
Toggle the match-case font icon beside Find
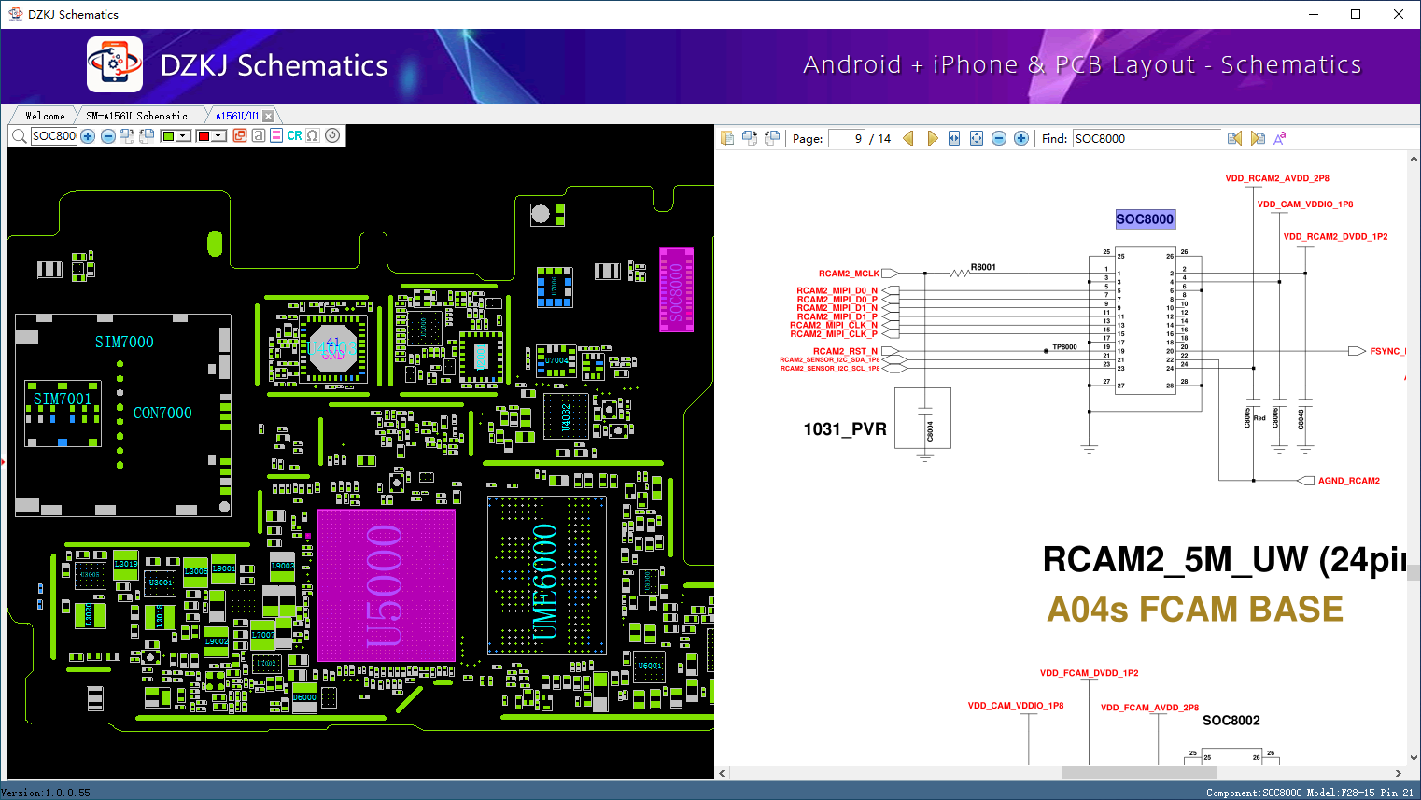pos(1280,138)
